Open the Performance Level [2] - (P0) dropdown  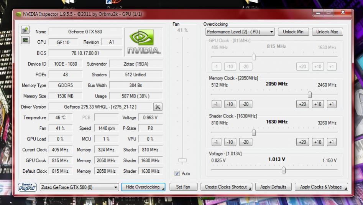(240, 32)
